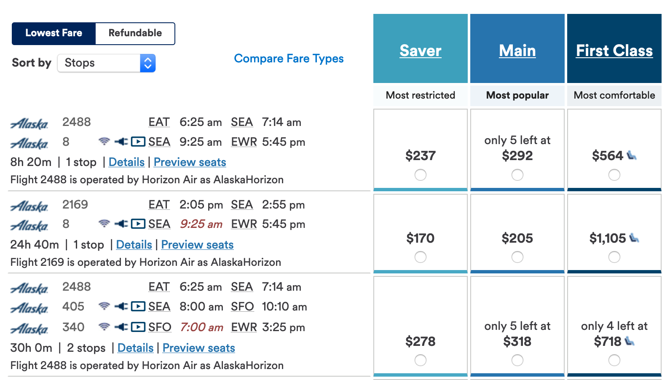Click the Alaska logo beside flight 2169

coord(29,206)
